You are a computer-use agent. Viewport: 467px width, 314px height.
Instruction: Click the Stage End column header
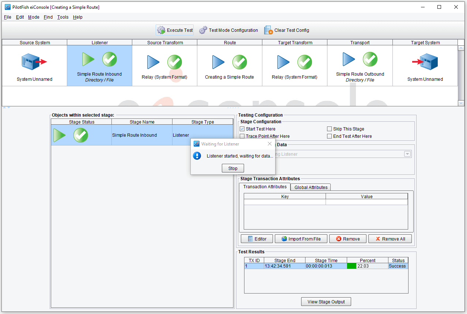tap(285, 260)
